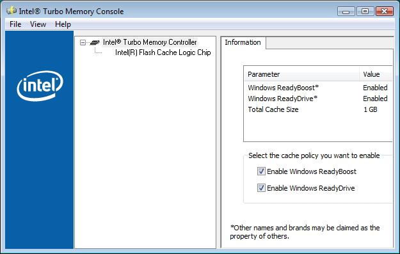Viewport: 400px width, 254px height.
Task: Click the Enabled value for ReadyDrive
Action: (375, 99)
